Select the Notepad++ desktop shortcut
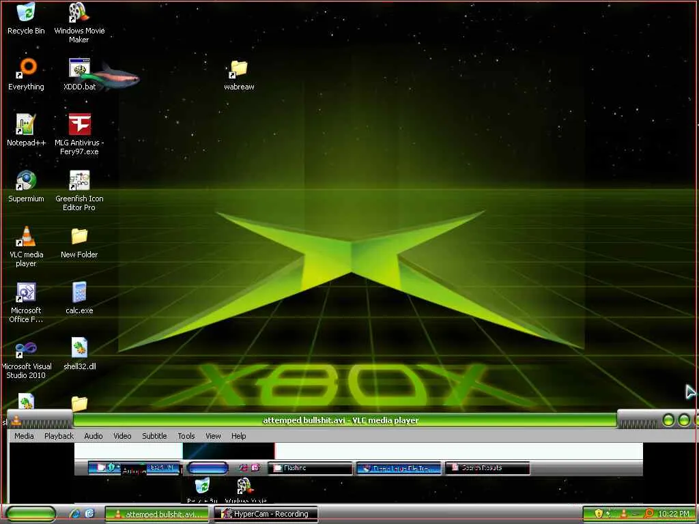 26,130
